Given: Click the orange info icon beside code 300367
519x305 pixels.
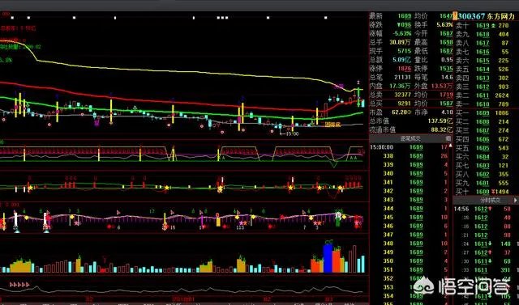Looking at the screenshot, I should 455,16.
